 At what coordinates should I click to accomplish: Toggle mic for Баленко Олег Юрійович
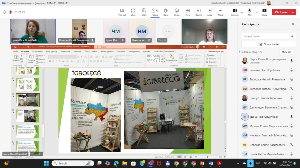[291, 70]
